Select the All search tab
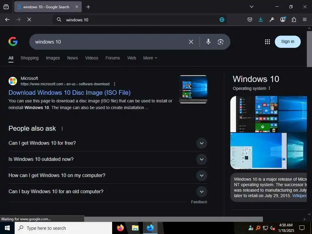 (11, 58)
